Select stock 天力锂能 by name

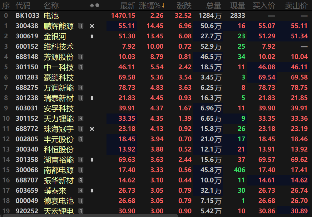pos(59,119)
